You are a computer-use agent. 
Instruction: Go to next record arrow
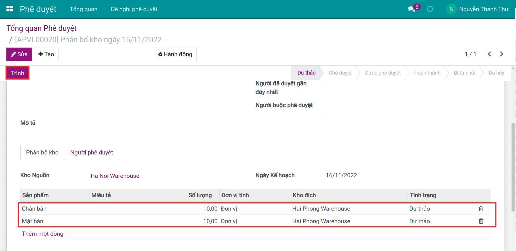coord(502,54)
